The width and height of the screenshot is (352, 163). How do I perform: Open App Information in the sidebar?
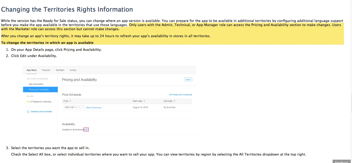[36, 84]
